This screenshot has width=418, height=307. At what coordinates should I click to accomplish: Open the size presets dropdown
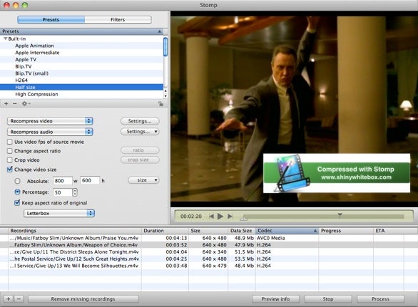point(143,180)
